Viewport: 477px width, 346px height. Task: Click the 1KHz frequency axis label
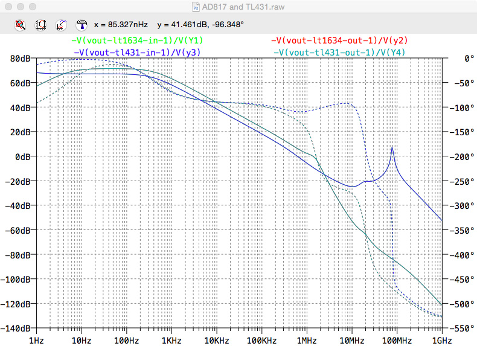(171, 340)
